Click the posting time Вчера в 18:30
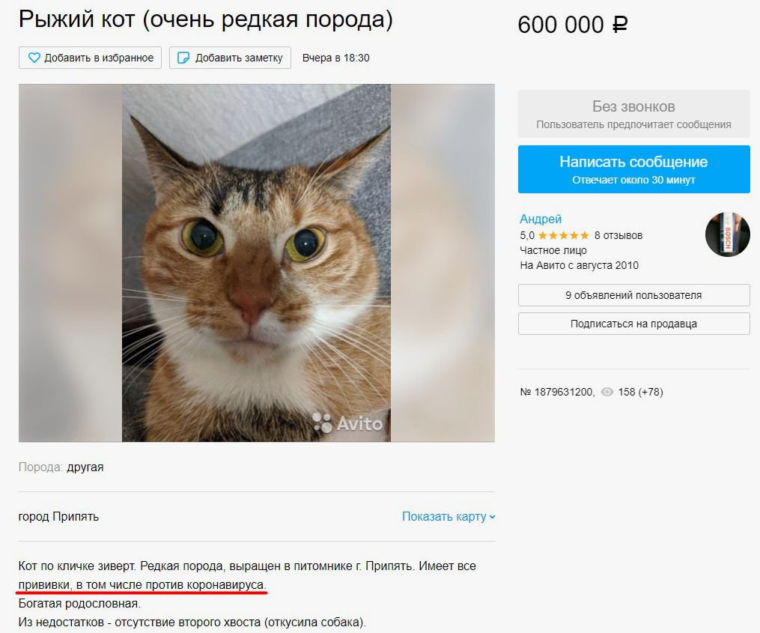This screenshot has height=633, width=760. click(x=335, y=58)
